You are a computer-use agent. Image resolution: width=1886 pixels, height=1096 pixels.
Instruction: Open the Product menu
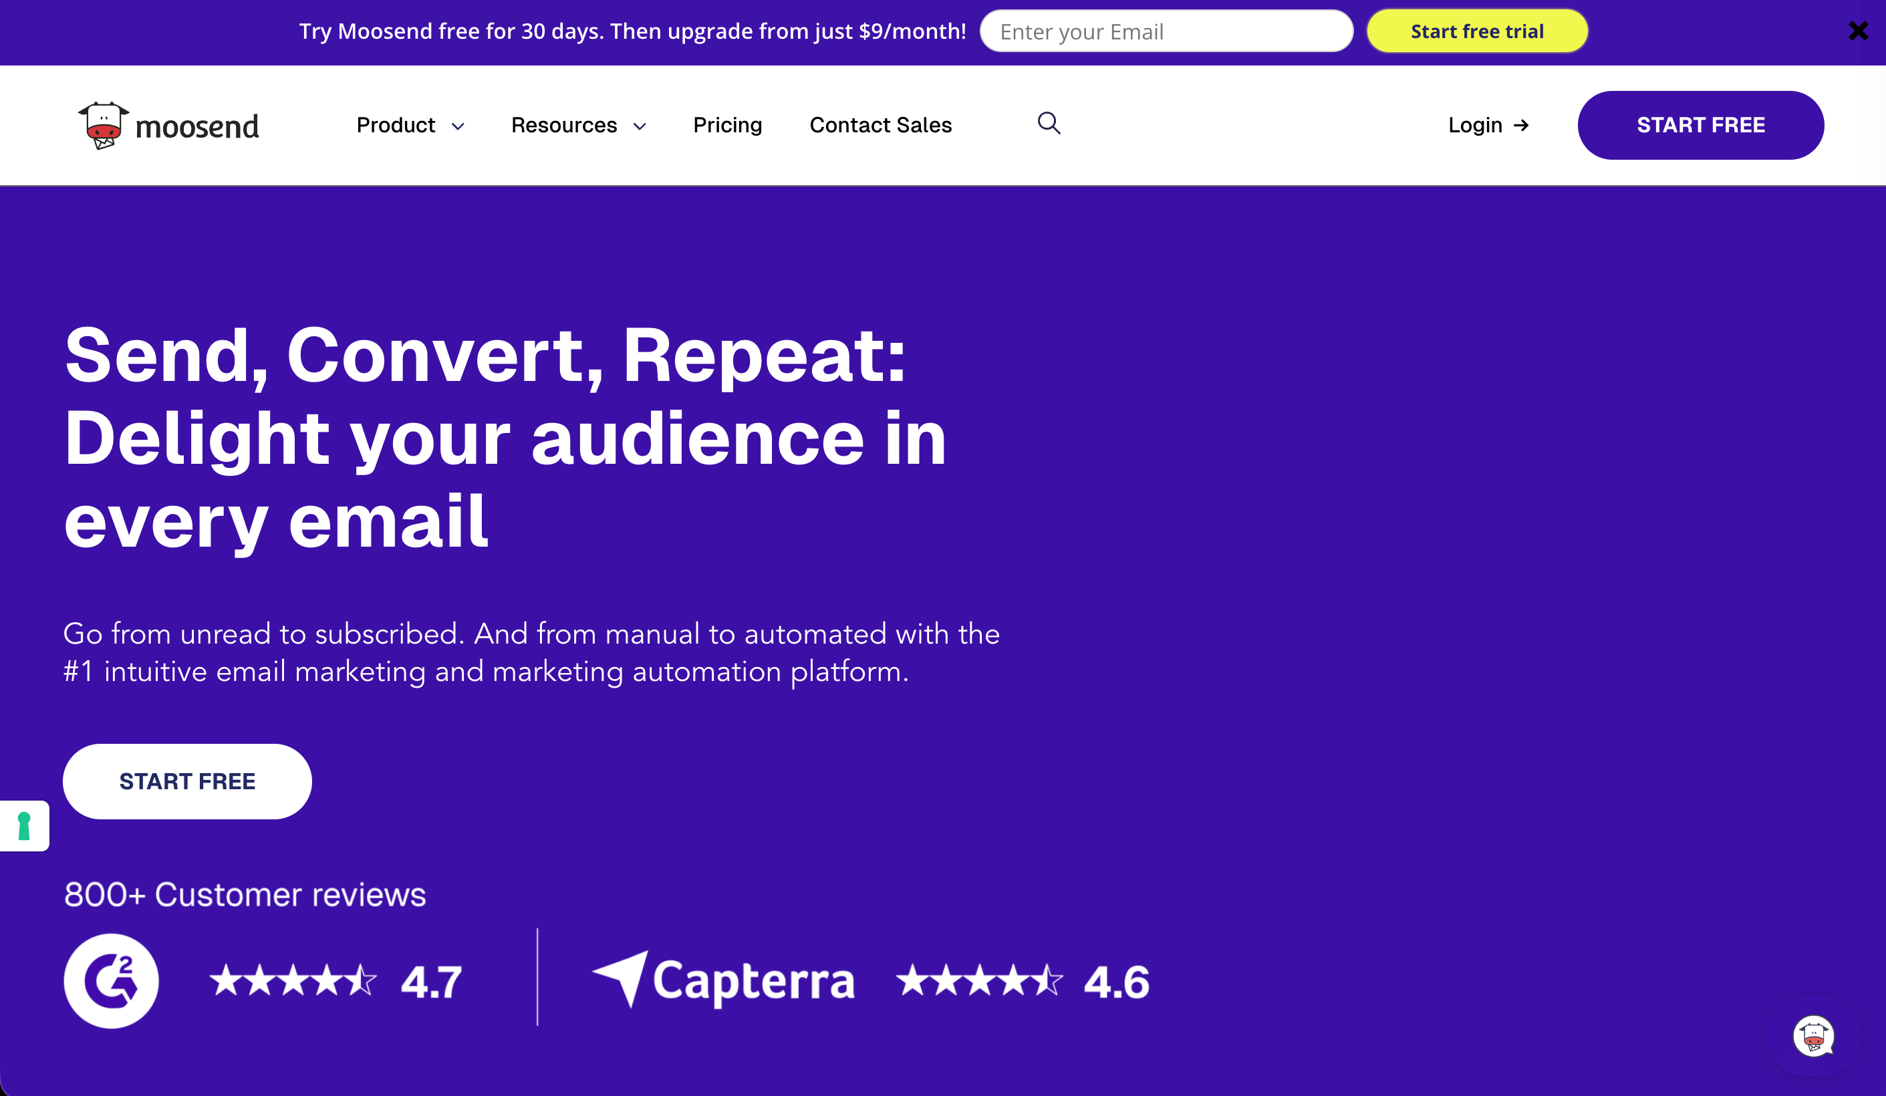coord(396,125)
